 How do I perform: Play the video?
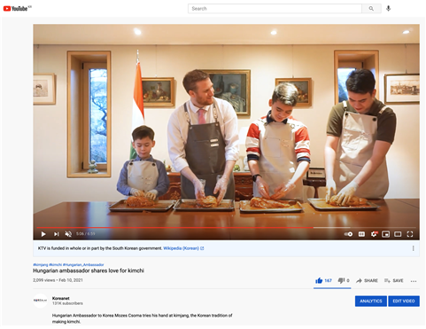click(x=43, y=234)
